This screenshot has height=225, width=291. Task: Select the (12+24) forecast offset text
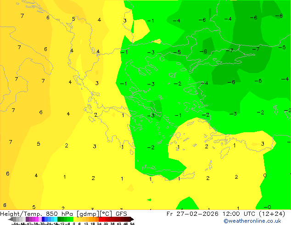click(272, 214)
